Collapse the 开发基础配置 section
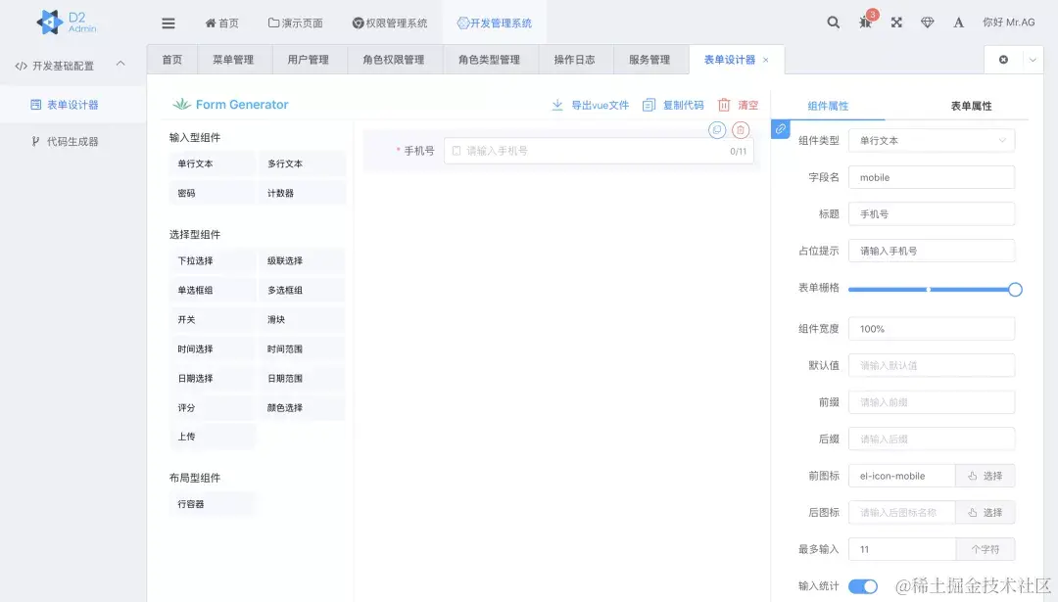This screenshot has height=602, width=1058. click(120, 67)
